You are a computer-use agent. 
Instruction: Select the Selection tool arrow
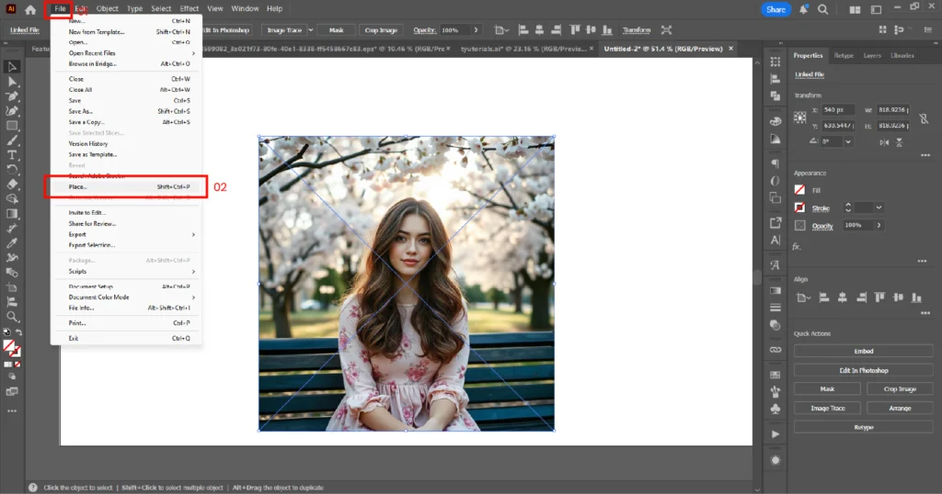[12, 67]
